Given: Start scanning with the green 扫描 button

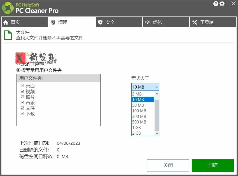Looking at the screenshot, I should click(213, 165).
